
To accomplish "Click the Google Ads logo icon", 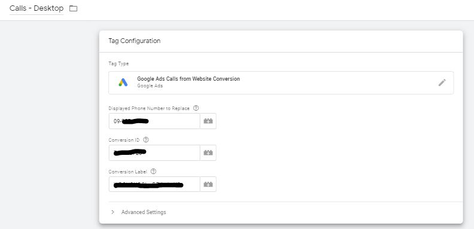I will click(123, 83).
